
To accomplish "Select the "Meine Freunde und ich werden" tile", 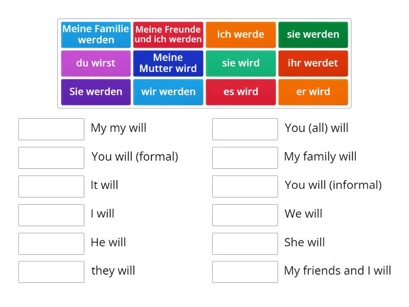I will click(168, 35).
